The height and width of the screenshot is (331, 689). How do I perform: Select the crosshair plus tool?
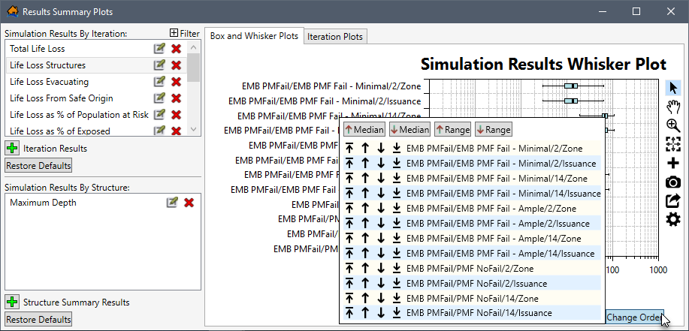pos(672,164)
